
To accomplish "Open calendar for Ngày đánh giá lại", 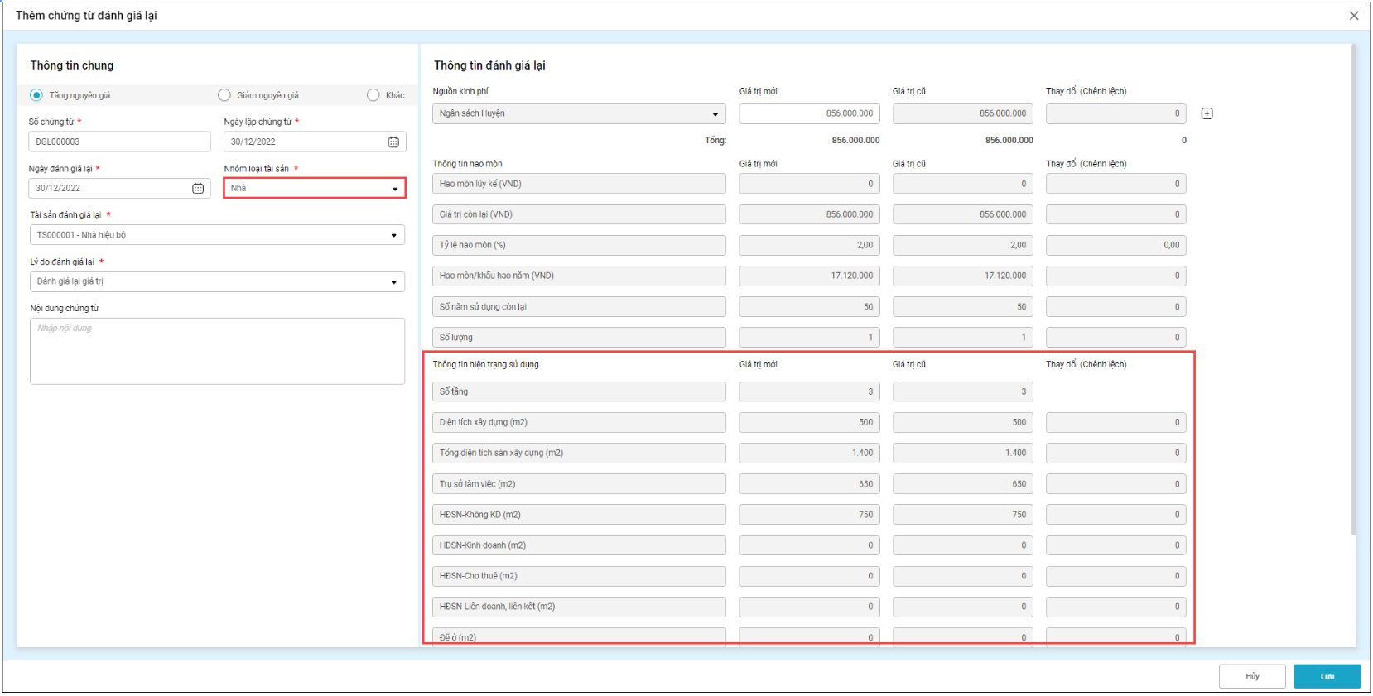I will click(198, 189).
